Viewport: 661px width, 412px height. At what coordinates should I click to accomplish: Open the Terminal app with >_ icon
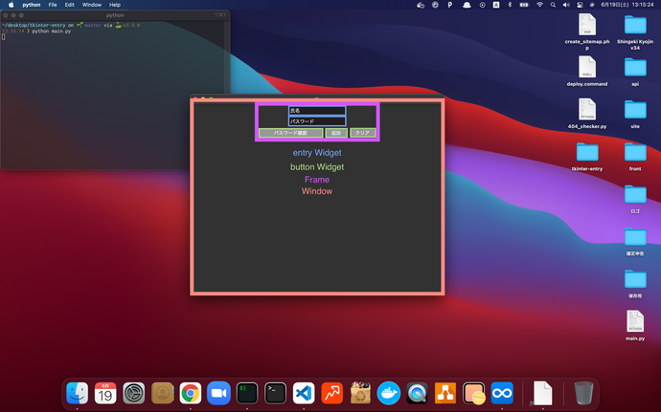(x=275, y=393)
